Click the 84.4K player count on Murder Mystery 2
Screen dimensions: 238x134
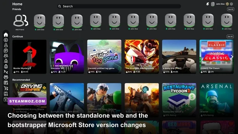[x=25, y=72]
